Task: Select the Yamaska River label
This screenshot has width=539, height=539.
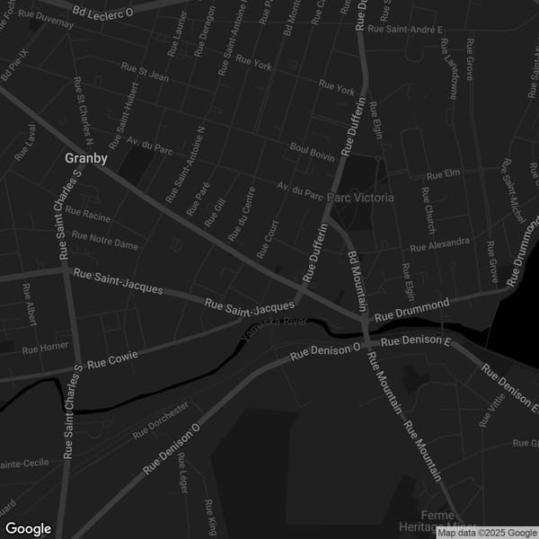Action: [275, 327]
